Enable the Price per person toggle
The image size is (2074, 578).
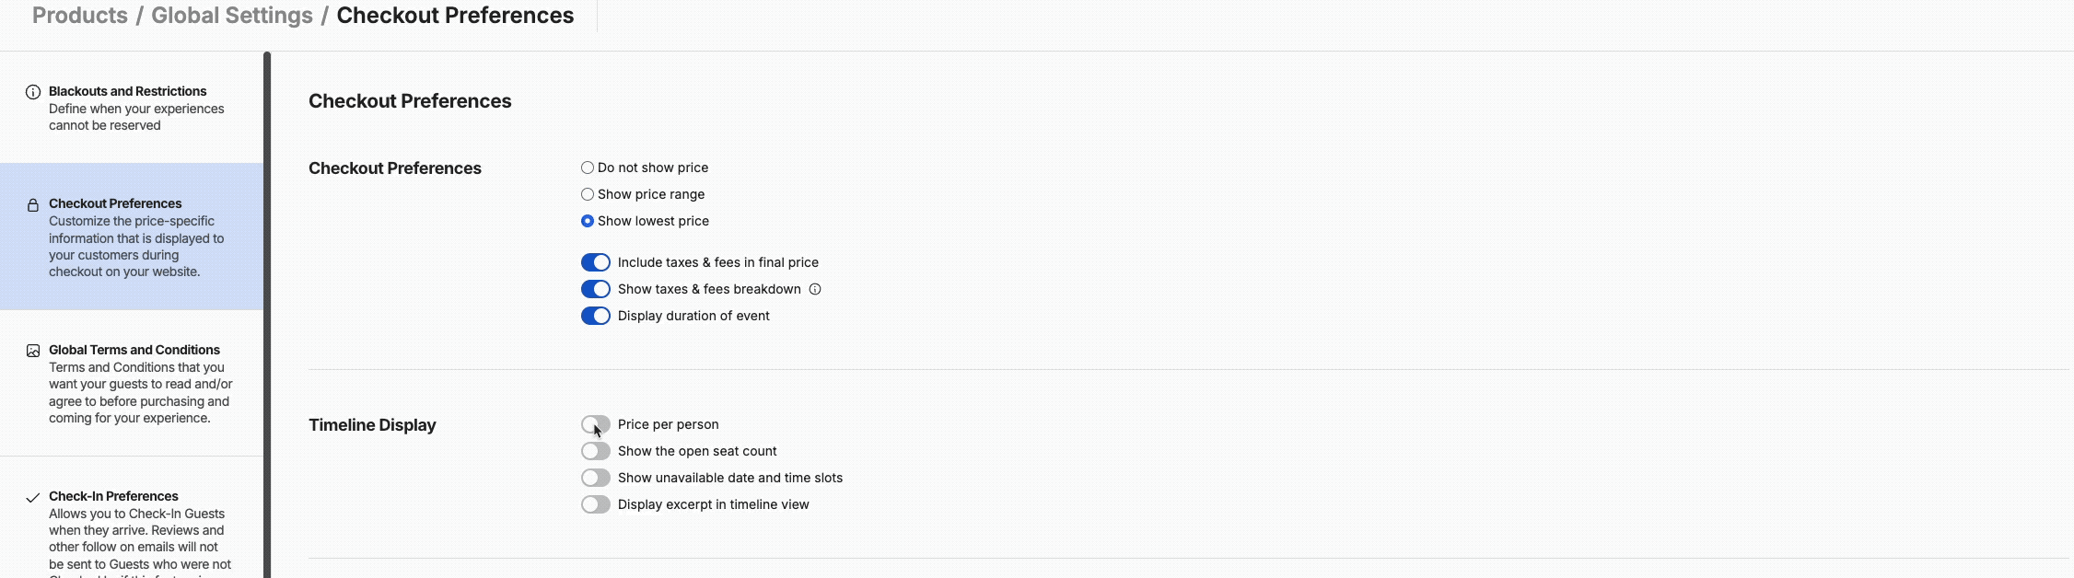pyautogui.click(x=596, y=424)
